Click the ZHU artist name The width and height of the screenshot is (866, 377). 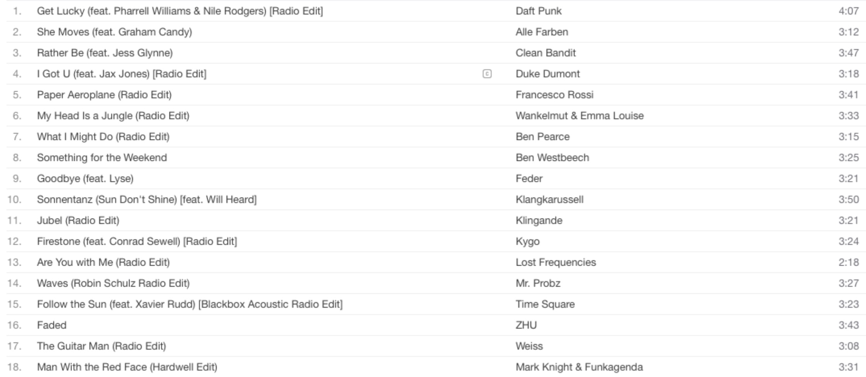point(526,325)
